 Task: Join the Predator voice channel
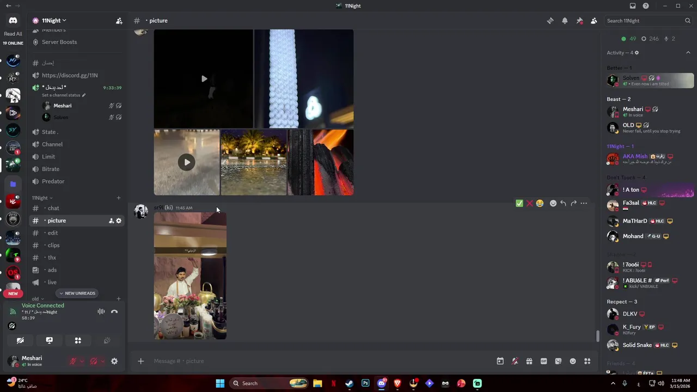click(x=76, y=181)
